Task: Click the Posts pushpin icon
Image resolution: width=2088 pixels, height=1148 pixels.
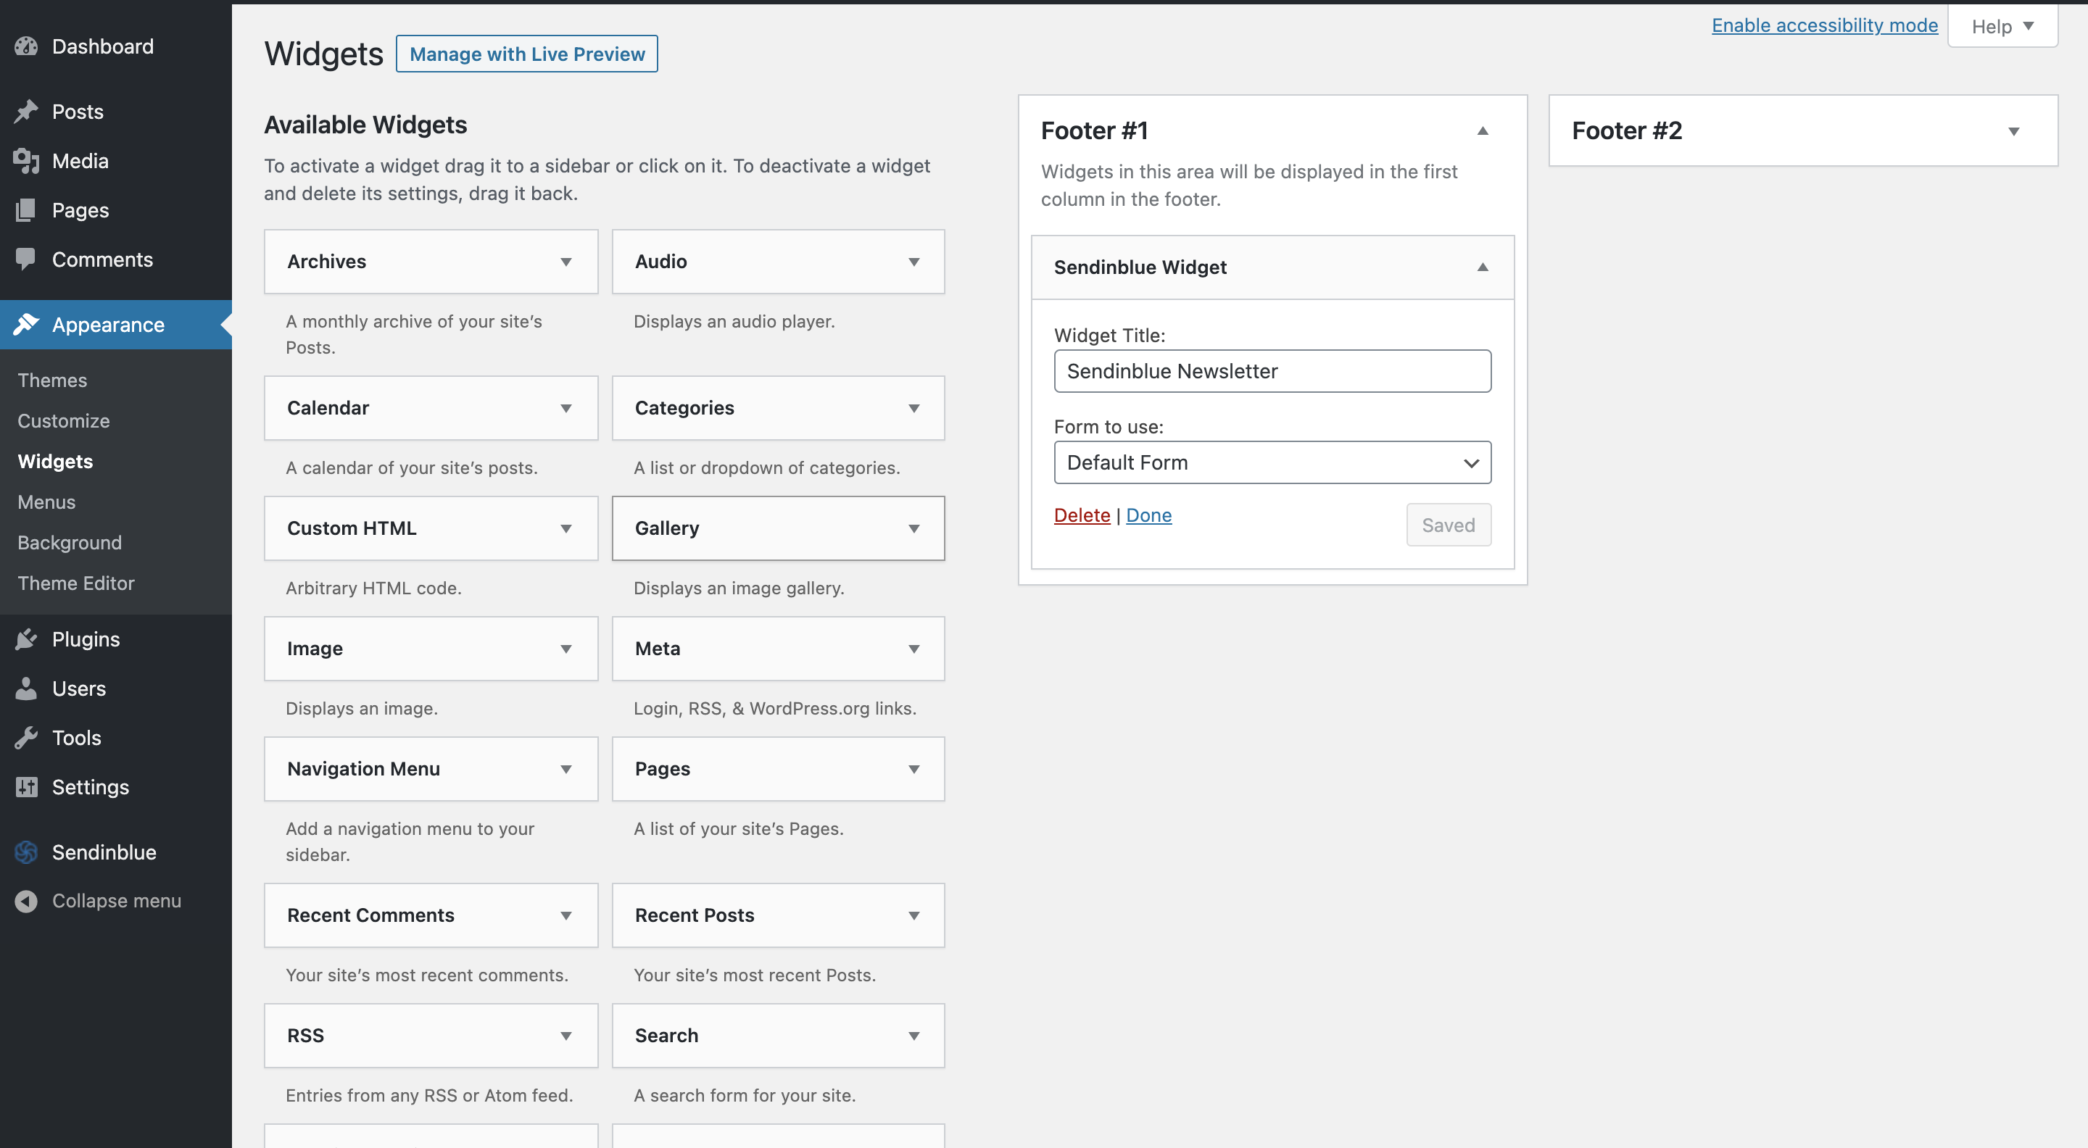Action: click(x=26, y=111)
